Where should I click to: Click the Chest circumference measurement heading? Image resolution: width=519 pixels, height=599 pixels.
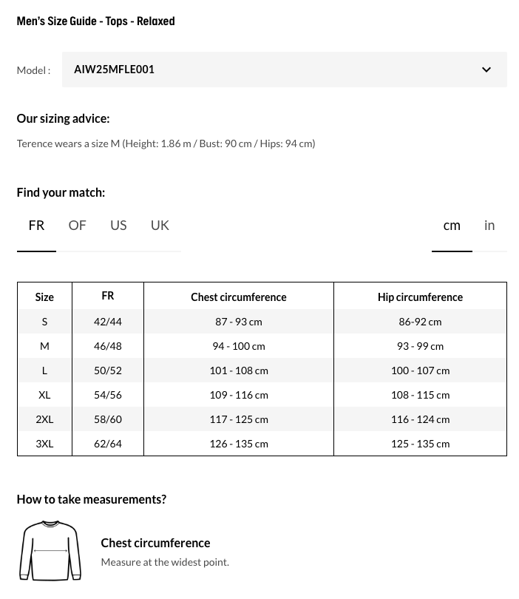(155, 543)
